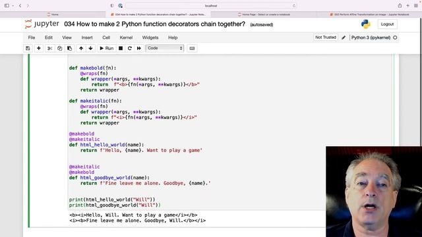Go forward in Safari
Image resolution: width=422 pixels, height=237 pixels.
[x=28, y=5]
